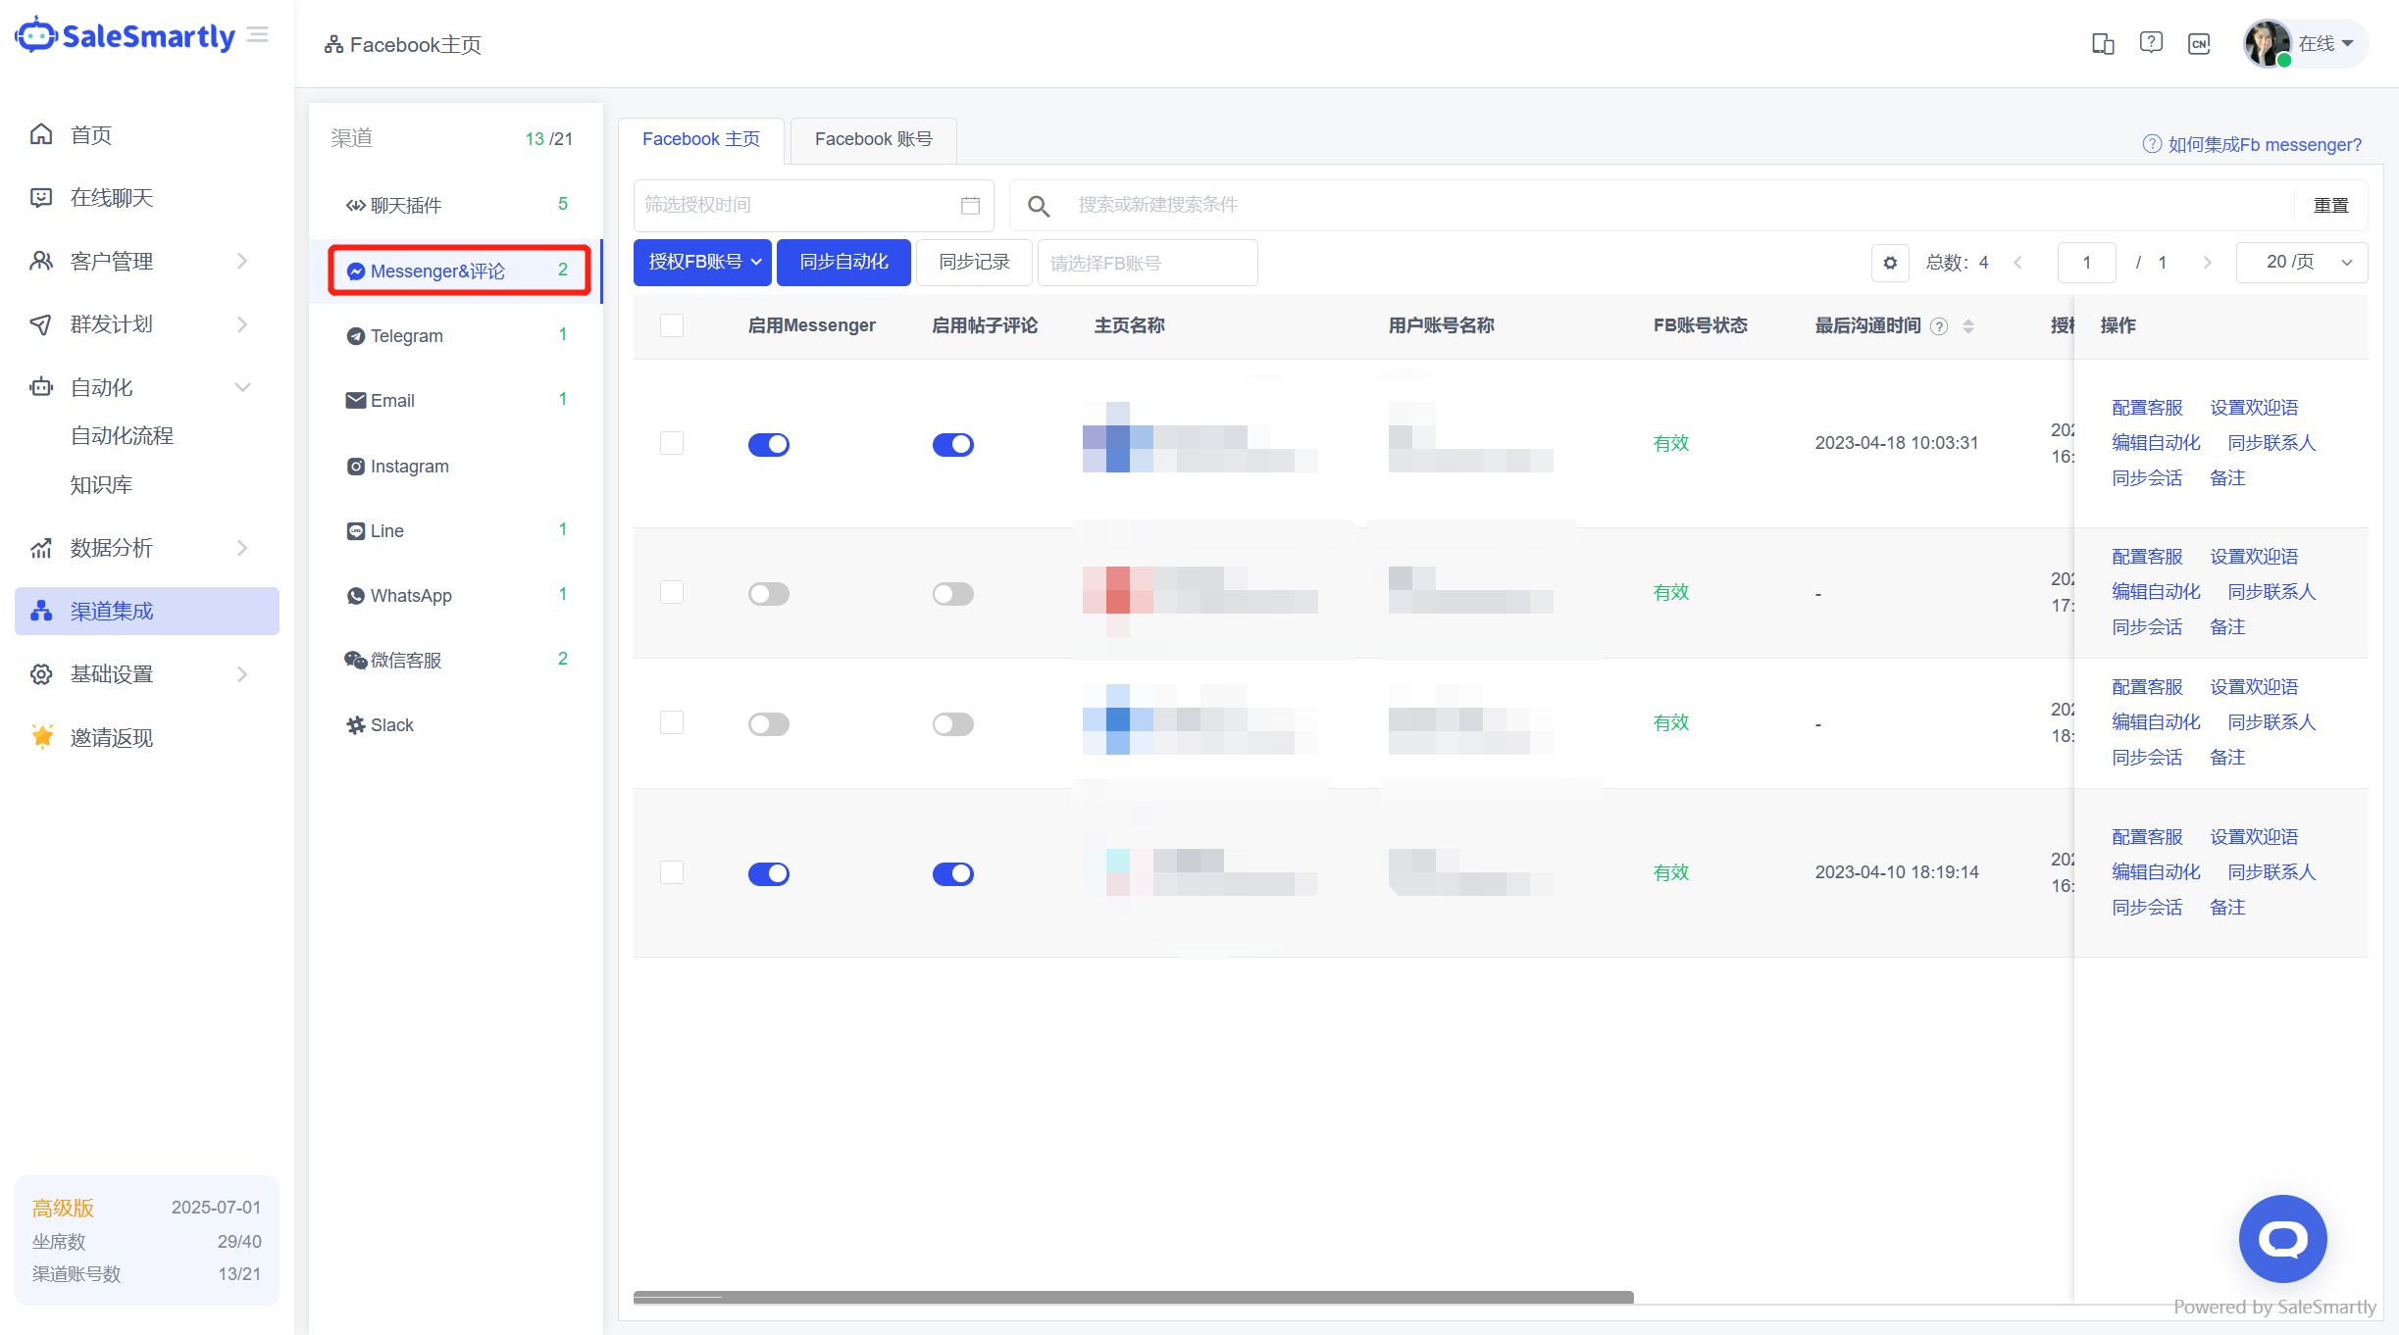Click 配置客服 in the 2023-04-18 row

(x=2147, y=408)
